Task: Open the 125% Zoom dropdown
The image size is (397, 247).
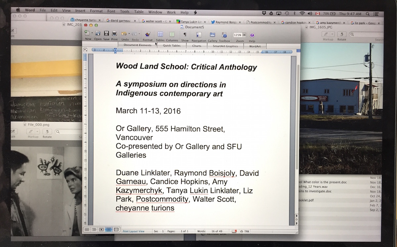Action: click(244, 35)
